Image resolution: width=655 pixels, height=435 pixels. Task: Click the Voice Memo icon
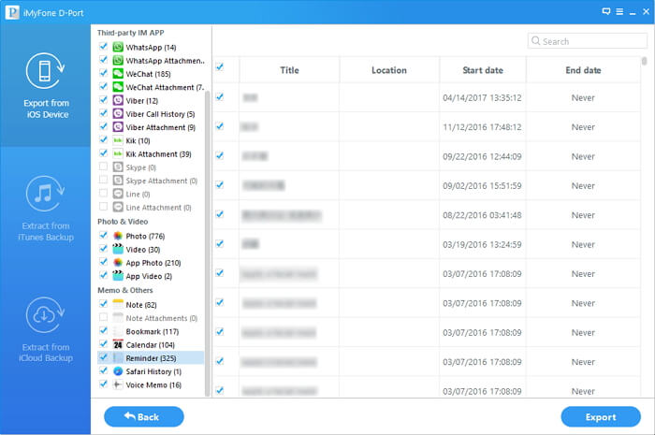(118, 384)
